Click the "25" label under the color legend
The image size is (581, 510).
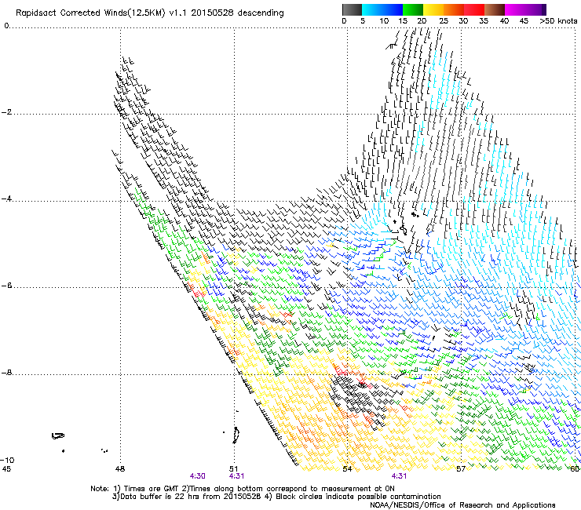click(x=444, y=21)
